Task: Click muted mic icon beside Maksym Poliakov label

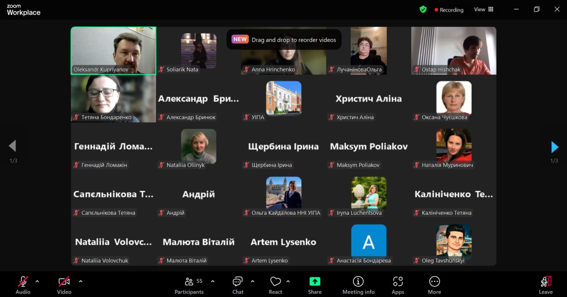Action: pos(332,165)
